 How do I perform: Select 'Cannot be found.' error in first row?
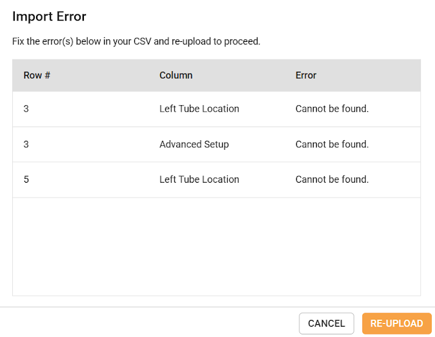click(332, 108)
